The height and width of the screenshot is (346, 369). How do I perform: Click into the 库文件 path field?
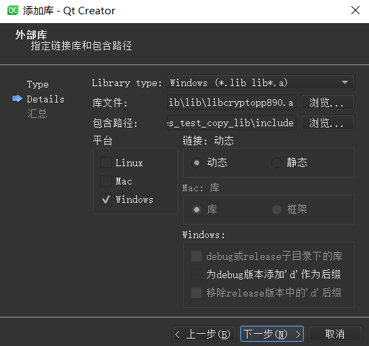[x=231, y=102]
